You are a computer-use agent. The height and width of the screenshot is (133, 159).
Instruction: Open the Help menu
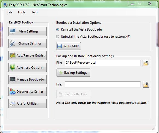(34, 12)
